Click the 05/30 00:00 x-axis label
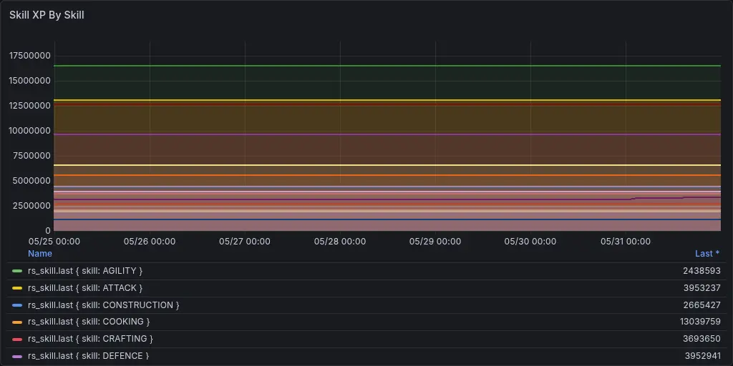The height and width of the screenshot is (366, 733). (530, 242)
